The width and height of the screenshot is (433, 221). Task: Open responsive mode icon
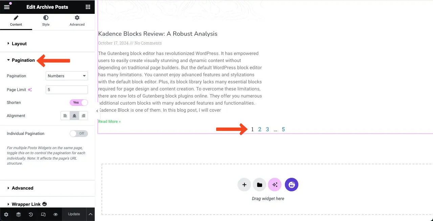click(43, 214)
